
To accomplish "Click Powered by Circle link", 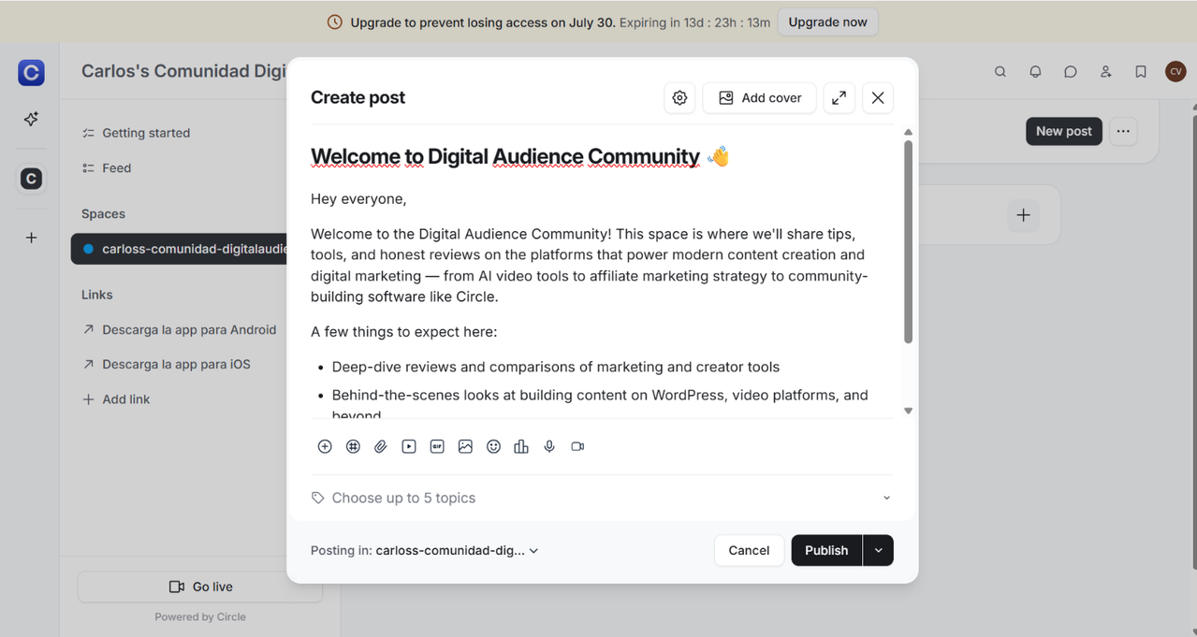I will (x=200, y=617).
